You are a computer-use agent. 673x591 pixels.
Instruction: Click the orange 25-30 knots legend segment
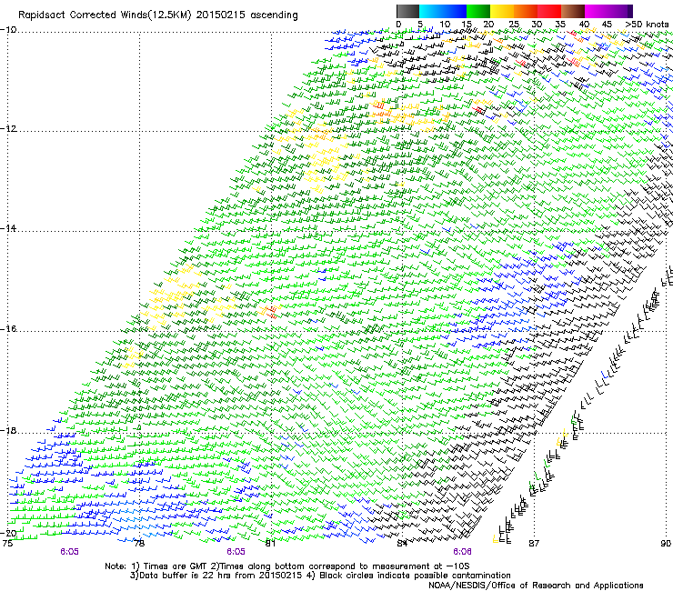pos(526,11)
